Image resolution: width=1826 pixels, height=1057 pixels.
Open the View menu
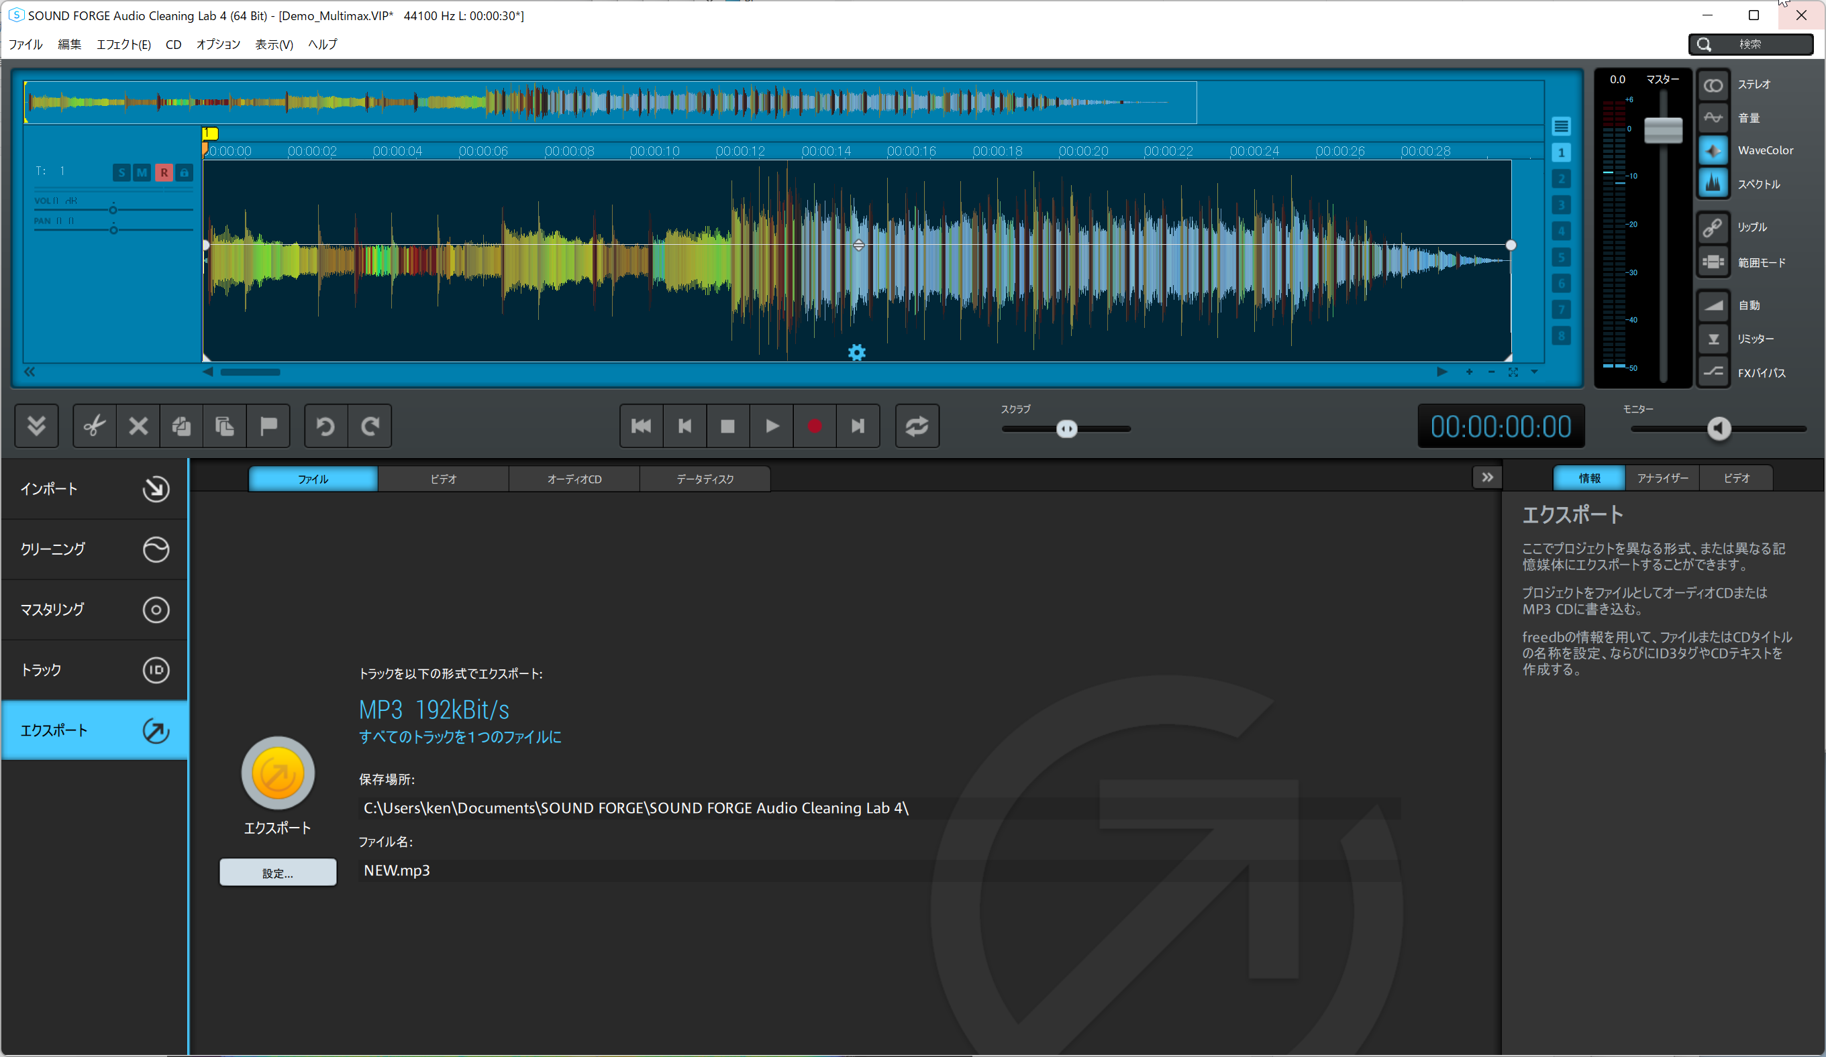274,44
